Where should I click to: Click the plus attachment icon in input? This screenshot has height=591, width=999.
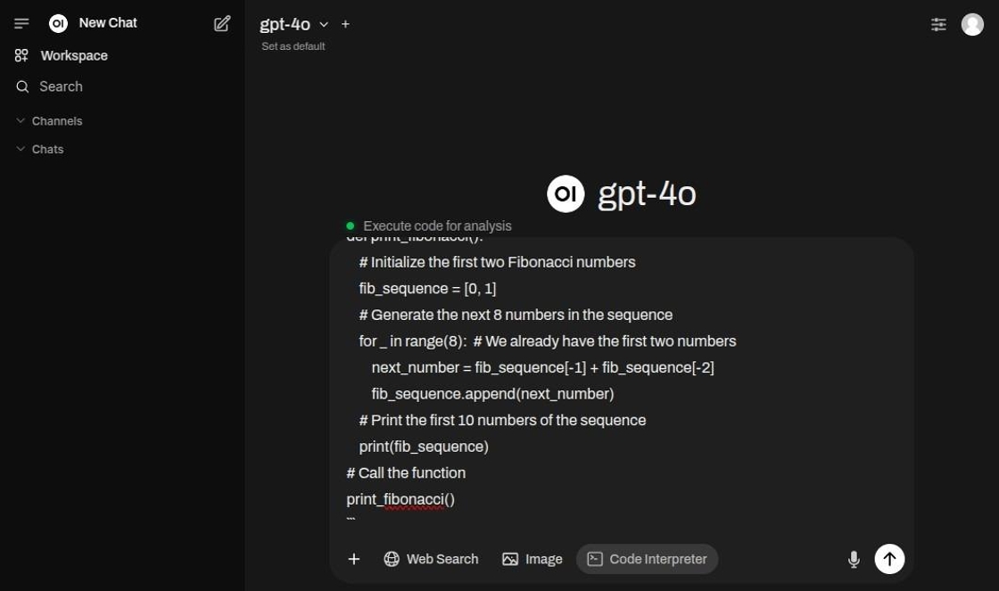[x=354, y=559]
